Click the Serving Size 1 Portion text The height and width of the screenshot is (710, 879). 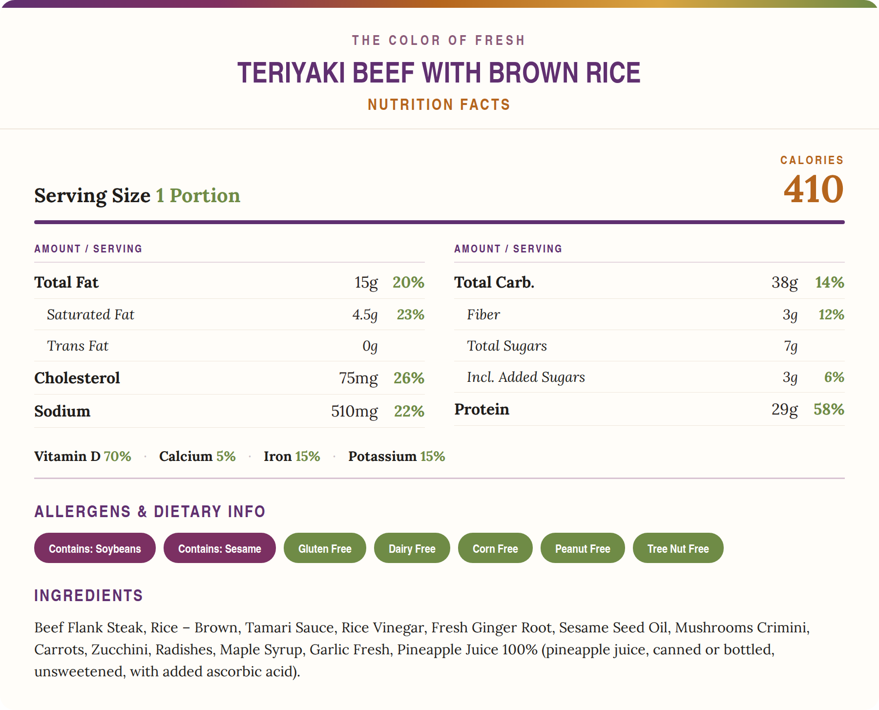137,195
